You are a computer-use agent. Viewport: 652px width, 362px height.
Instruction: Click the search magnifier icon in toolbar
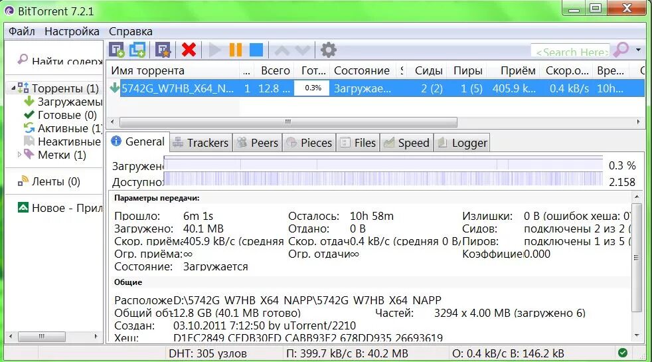[x=621, y=50]
